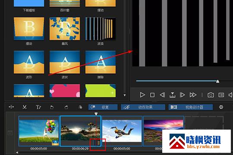Open the text title tool

pos(38,107)
